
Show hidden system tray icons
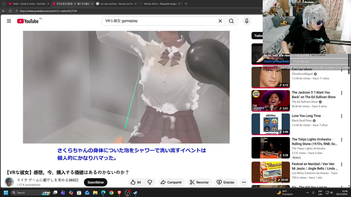(x=307, y=193)
